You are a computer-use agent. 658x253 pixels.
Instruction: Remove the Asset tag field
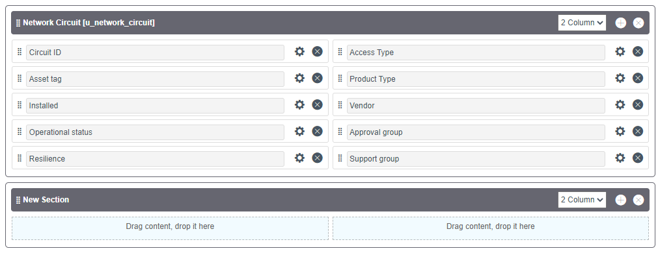pos(317,78)
